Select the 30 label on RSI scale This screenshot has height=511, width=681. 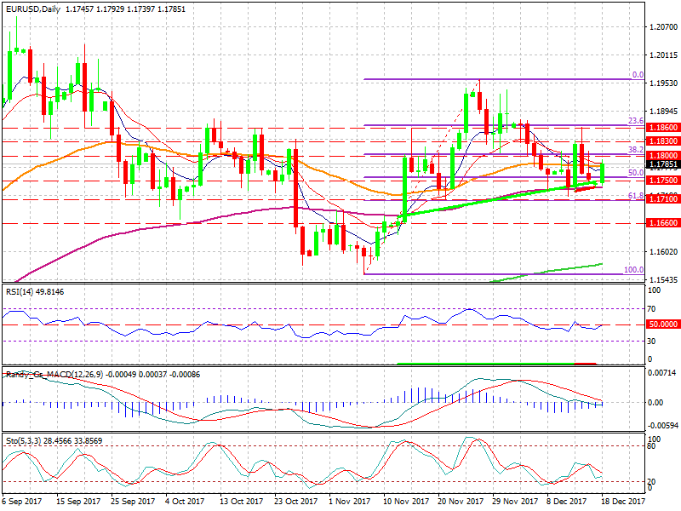pos(651,342)
